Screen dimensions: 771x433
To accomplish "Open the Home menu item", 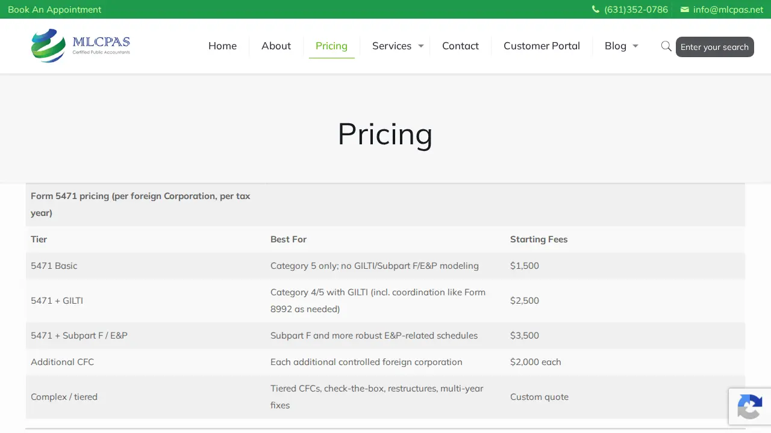I will point(222,46).
